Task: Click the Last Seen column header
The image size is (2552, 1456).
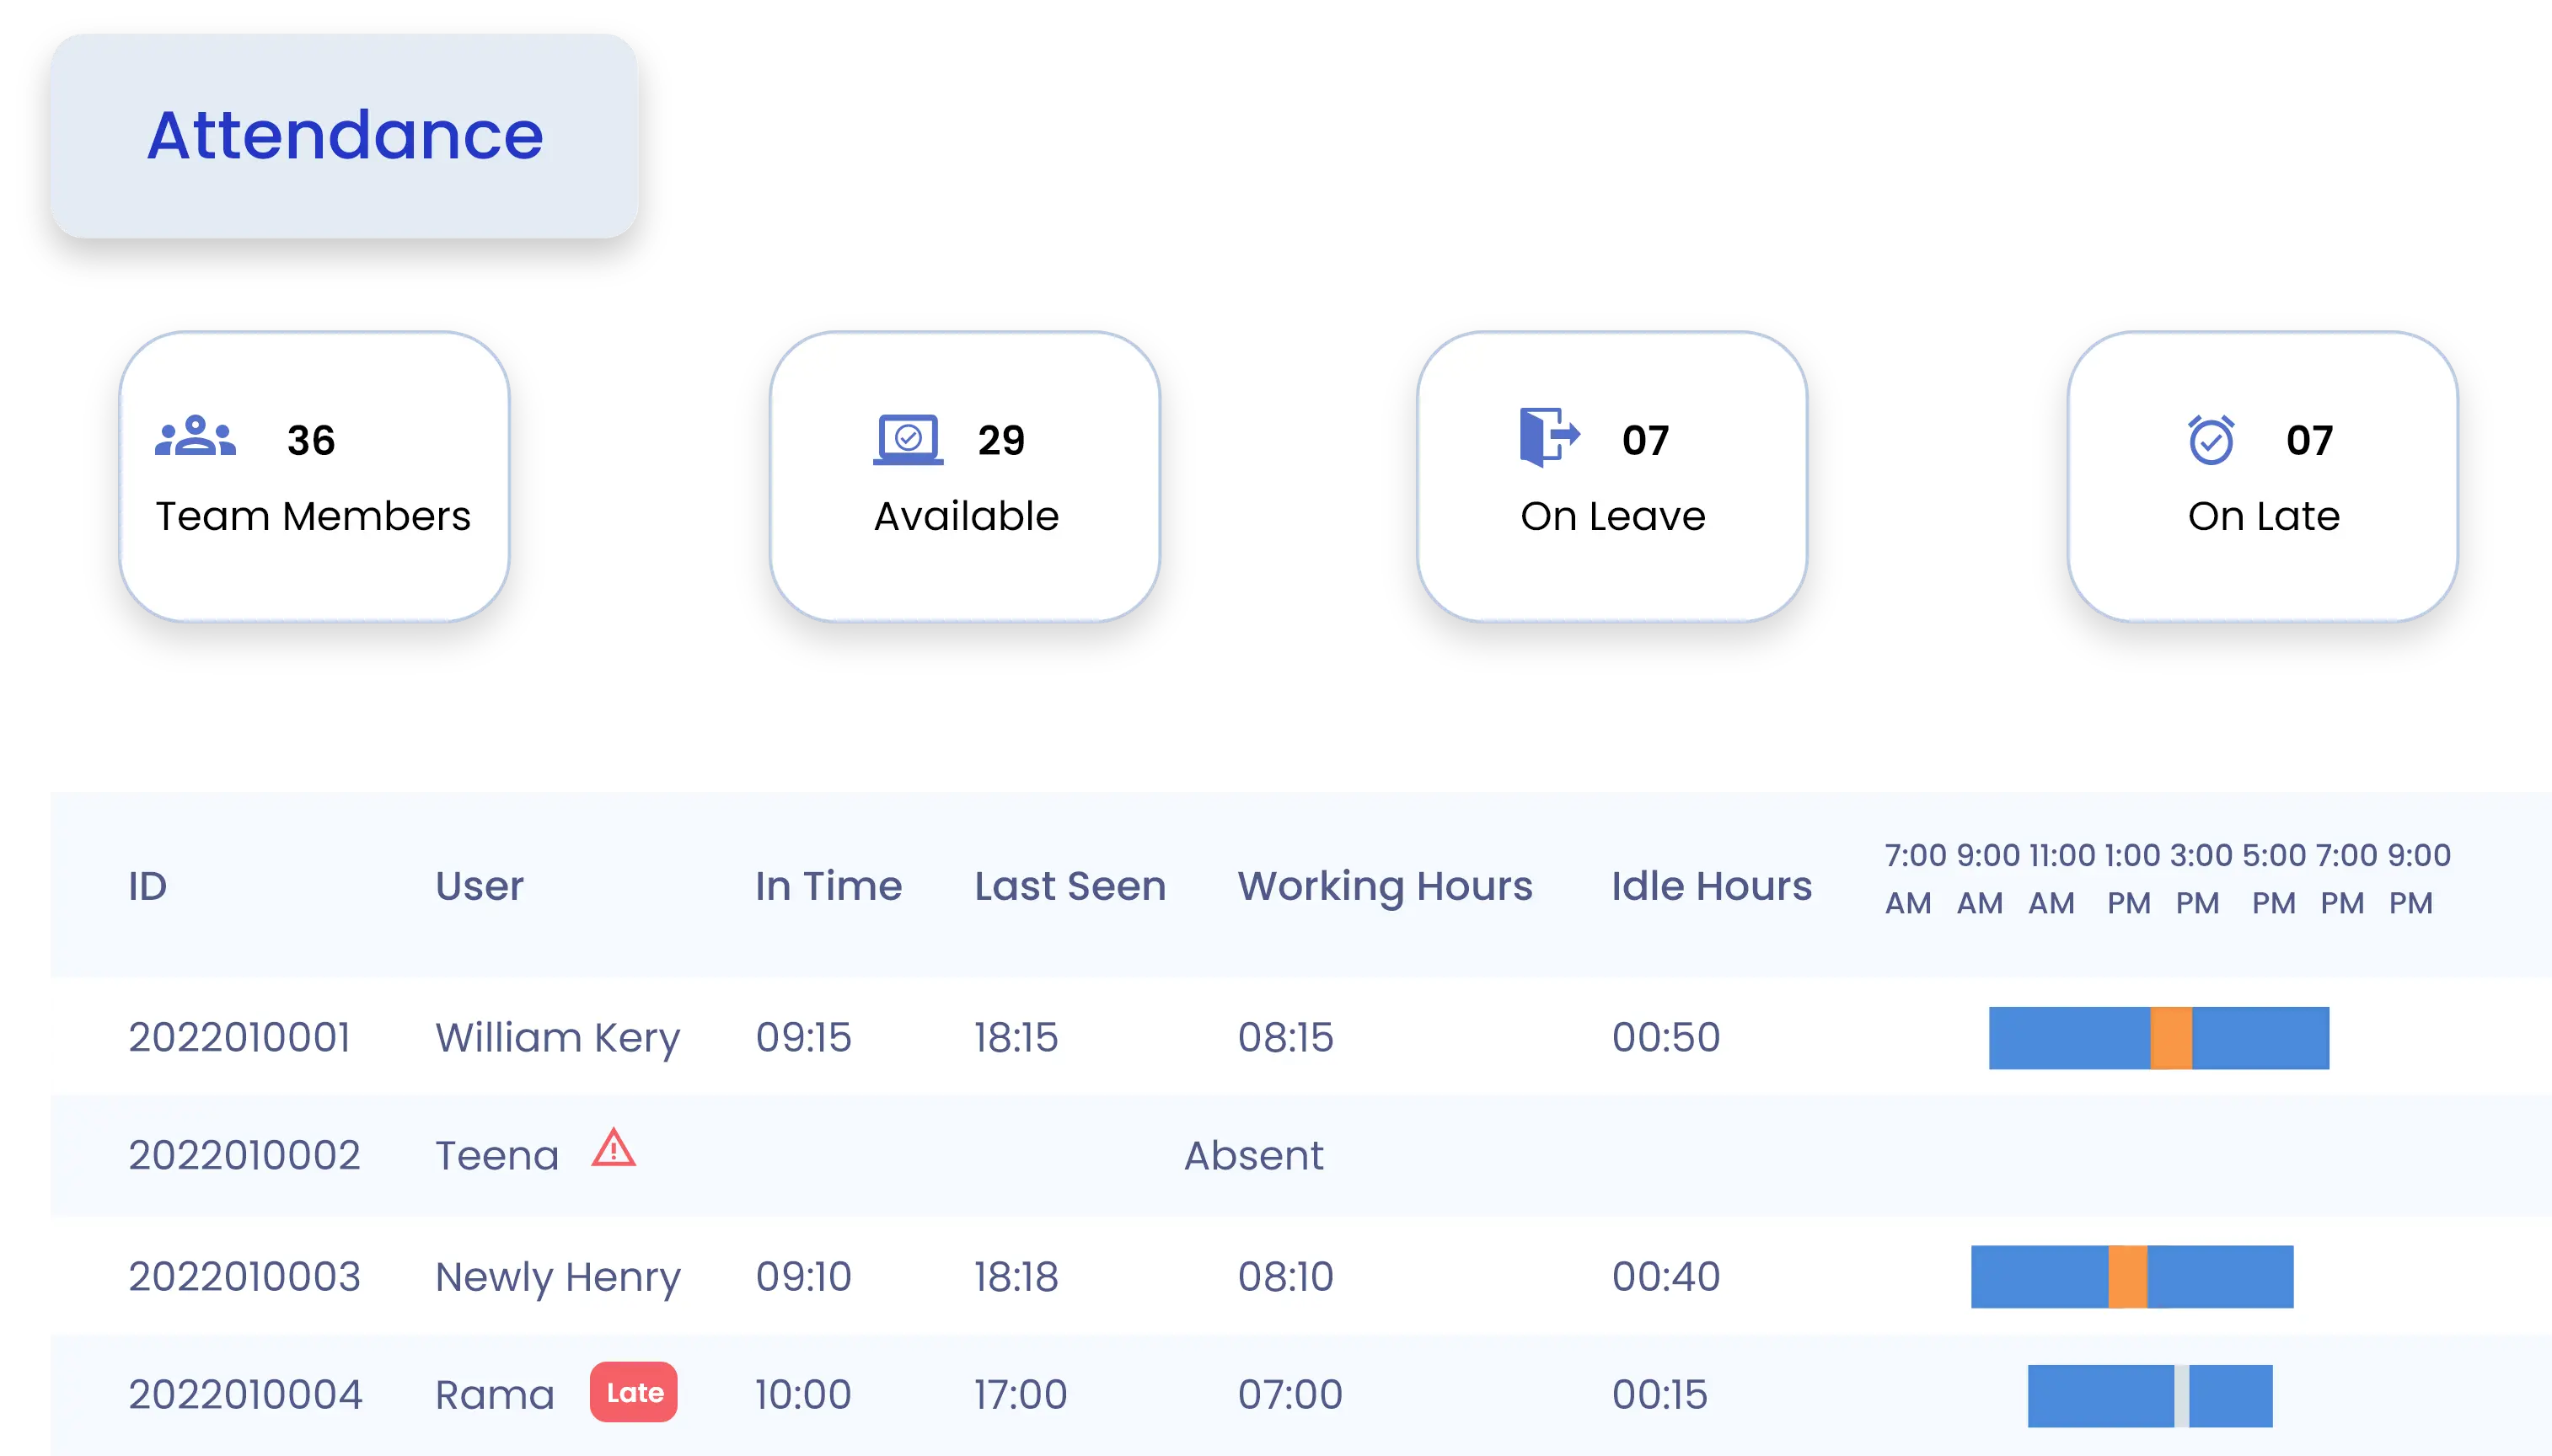Action: (1070, 886)
